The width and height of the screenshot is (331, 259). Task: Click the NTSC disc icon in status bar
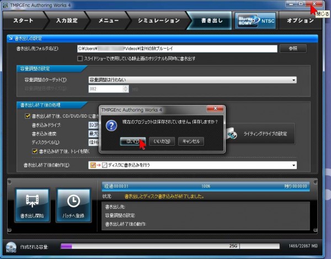pyautogui.click(x=11, y=247)
